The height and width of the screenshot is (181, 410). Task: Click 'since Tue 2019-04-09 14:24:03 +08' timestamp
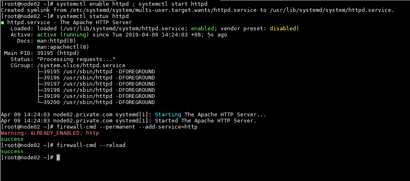148,35
